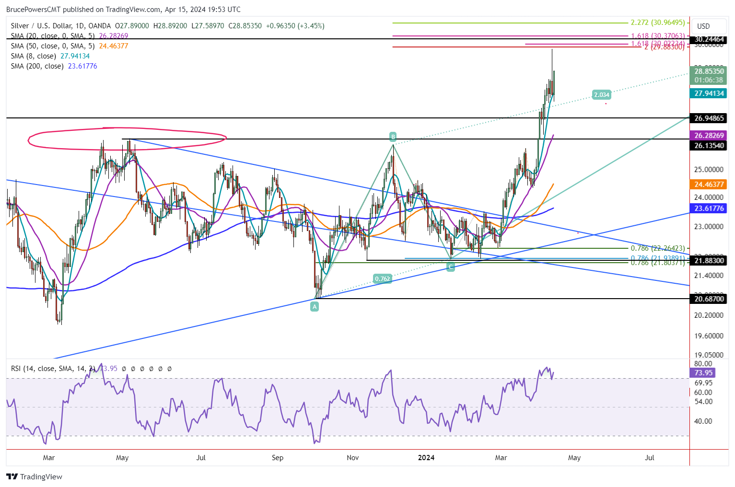
Task: Click the point A pattern marker
Action: pyautogui.click(x=315, y=307)
